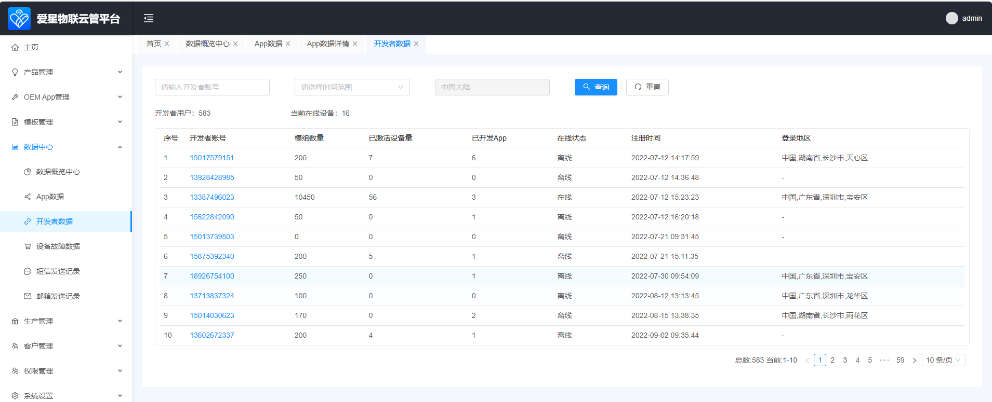
Task: Click the 客户管理 user icon
Action: click(x=15, y=346)
